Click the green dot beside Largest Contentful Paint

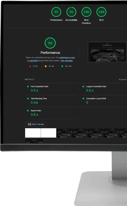pyautogui.click(x=83, y=86)
